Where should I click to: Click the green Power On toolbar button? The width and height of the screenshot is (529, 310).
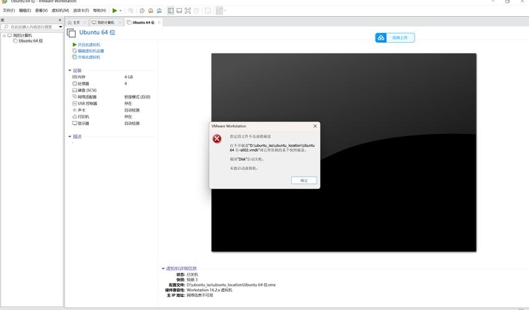(x=115, y=11)
